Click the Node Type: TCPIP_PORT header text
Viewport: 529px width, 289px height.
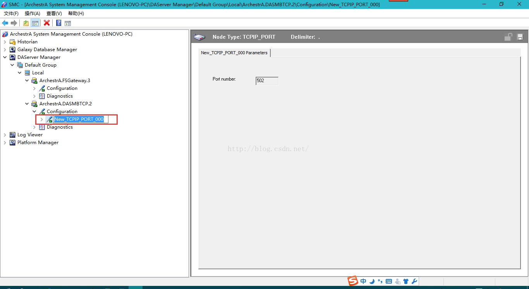tap(244, 37)
